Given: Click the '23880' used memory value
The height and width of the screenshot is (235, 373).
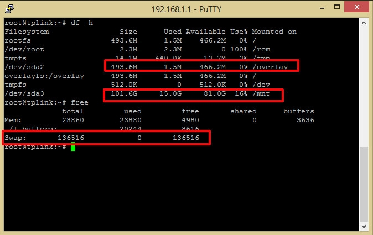Looking at the screenshot, I should coord(131,120).
